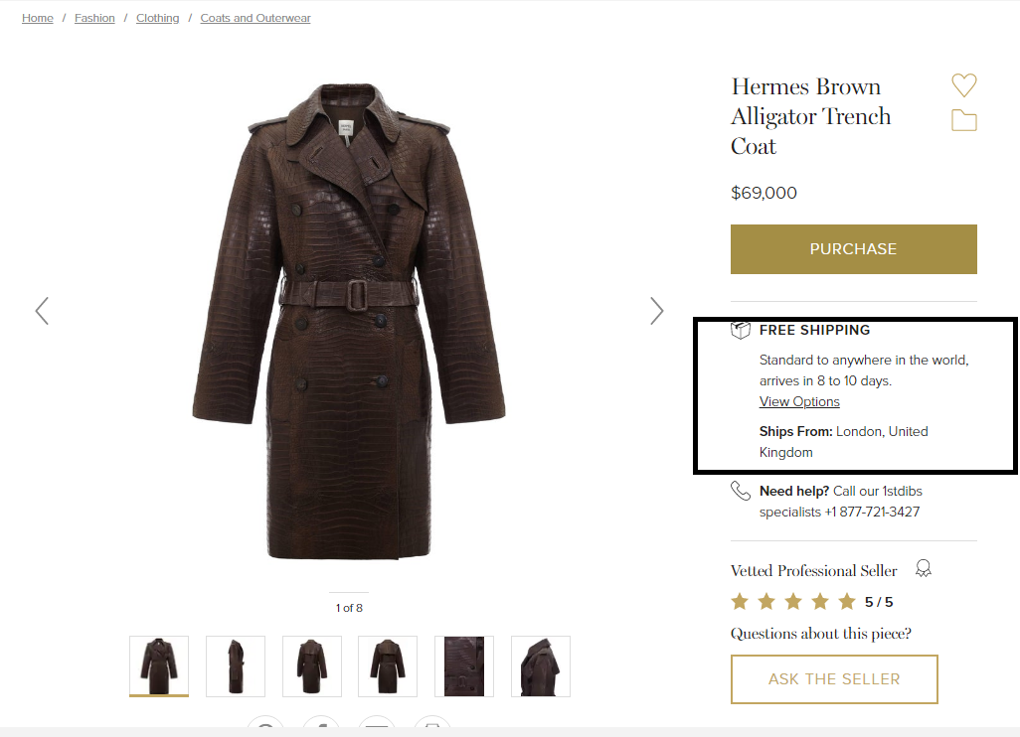Go to the previous coat image
Image resolution: width=1020 pixels, height=737 pixels.
(x=43, y=311)
